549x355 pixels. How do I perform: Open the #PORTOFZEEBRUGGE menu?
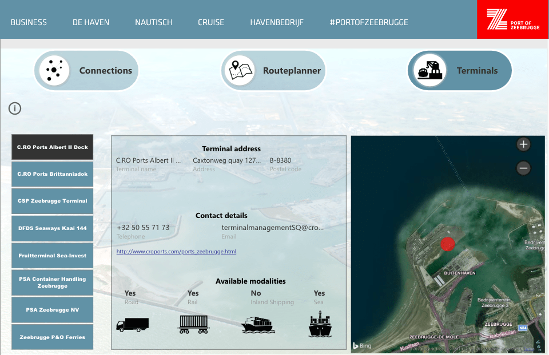click(369, 22)
